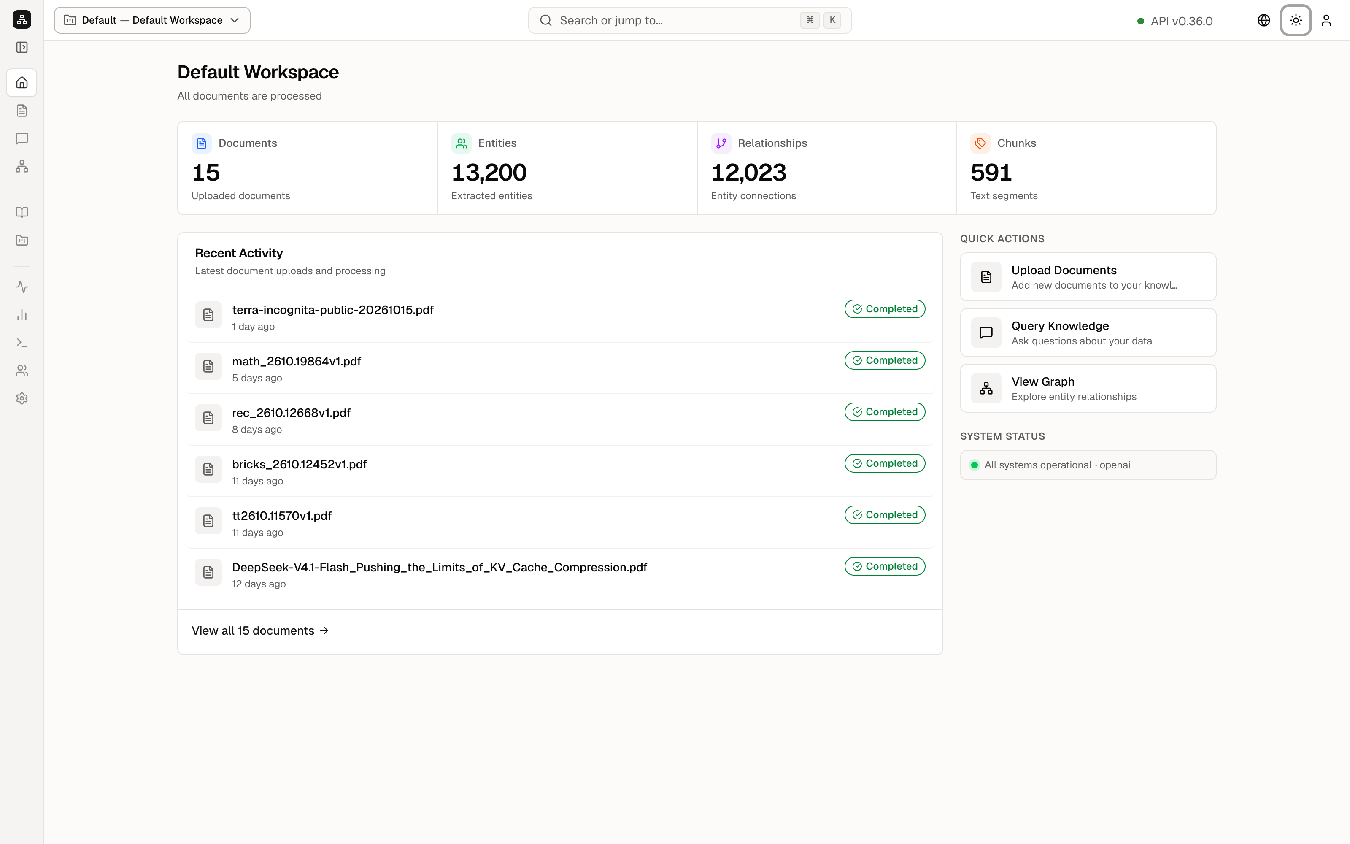Click Query Knowledge quick action
The height and width of the screenshot is (844, 1350).
[1088, 333]
